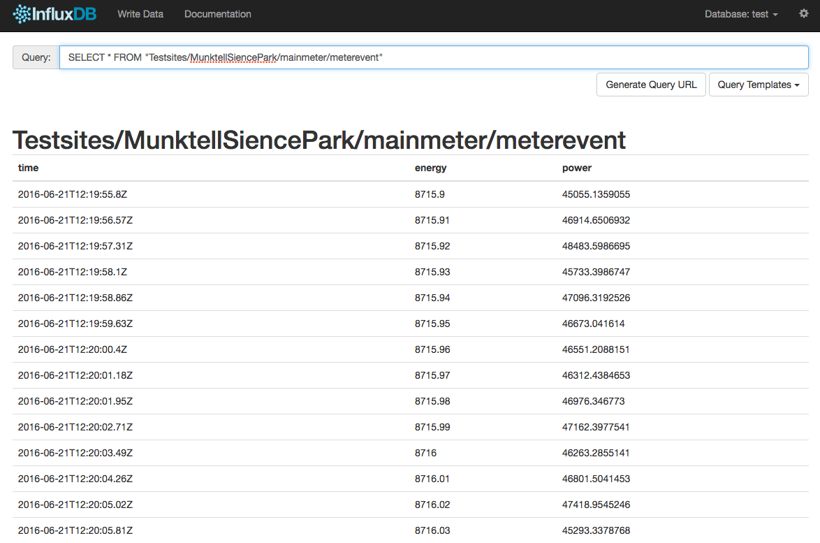Open the Write Data menu item
Screen dimensions: 820x543
coord(140,14)
